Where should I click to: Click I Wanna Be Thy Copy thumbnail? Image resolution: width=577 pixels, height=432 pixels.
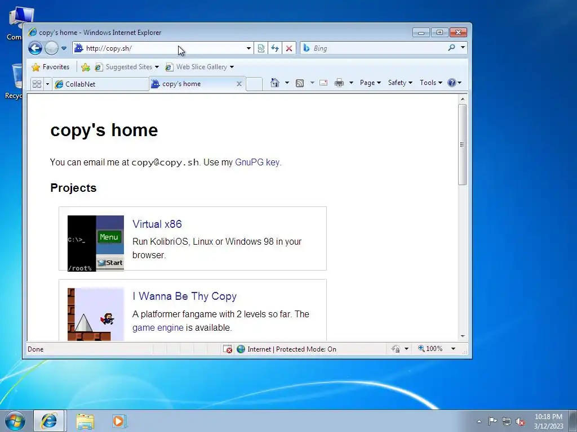(96, 314)
